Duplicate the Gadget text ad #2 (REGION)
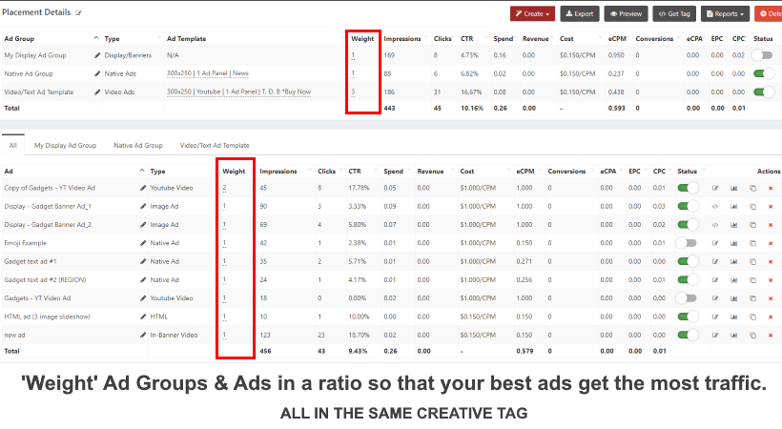 click(x=752, y=280)
